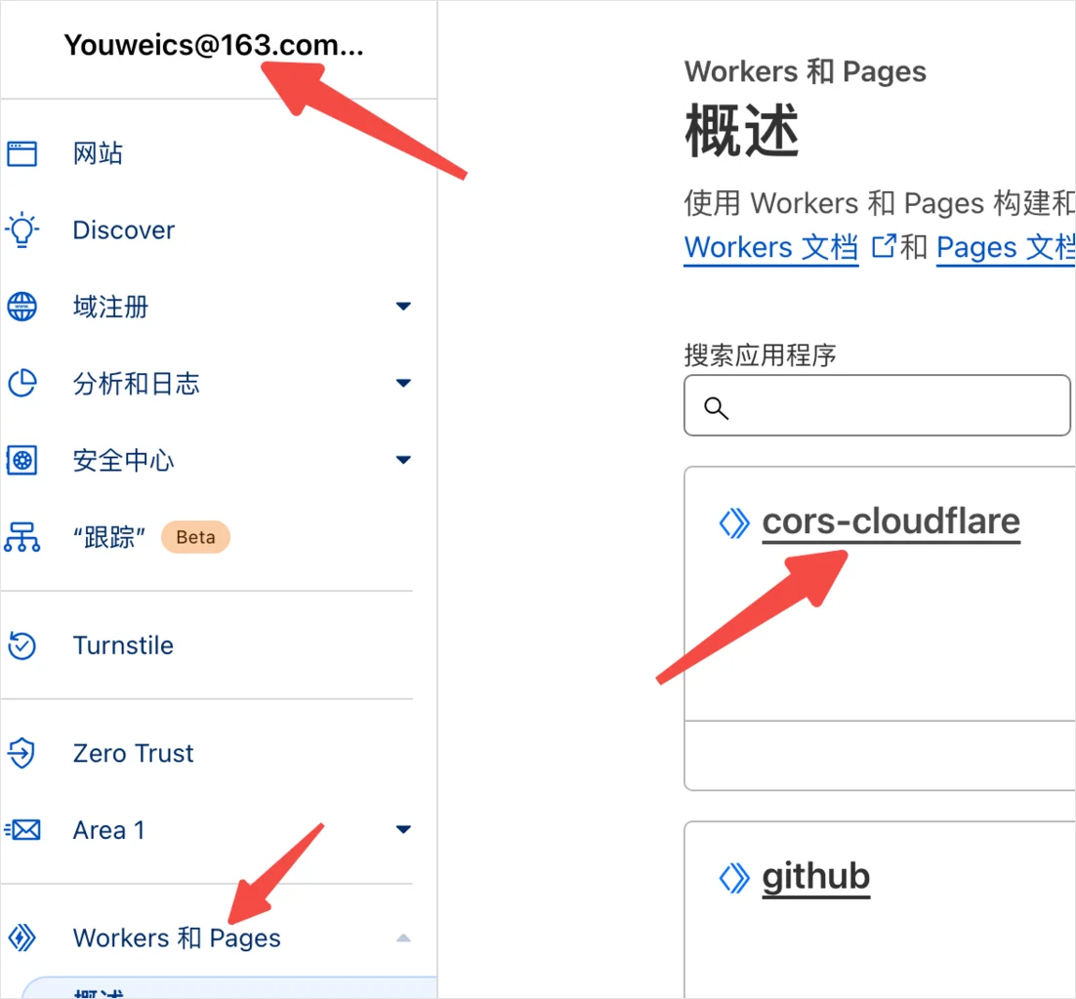Click the Workers 和 Pages breadcrumb title
The width and height of the screenshot is (1076, 999).
pyautogui.click(x=806, y=72)
